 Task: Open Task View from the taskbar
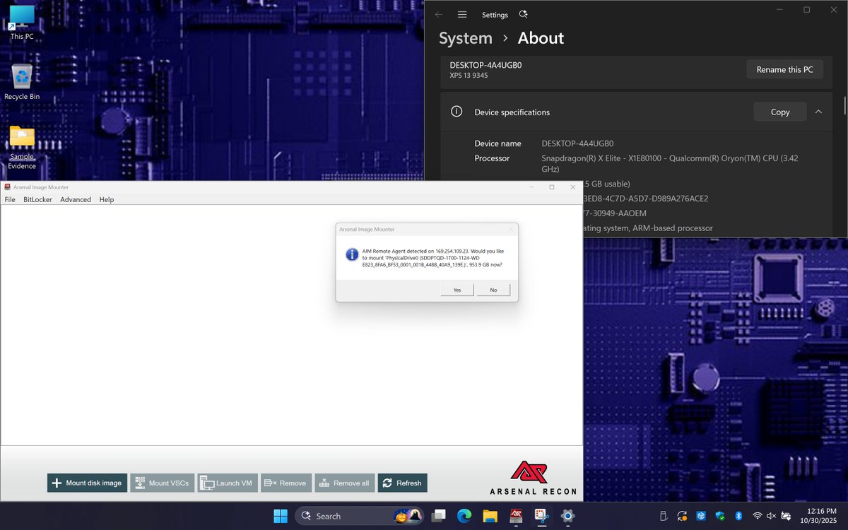[439, 516]
